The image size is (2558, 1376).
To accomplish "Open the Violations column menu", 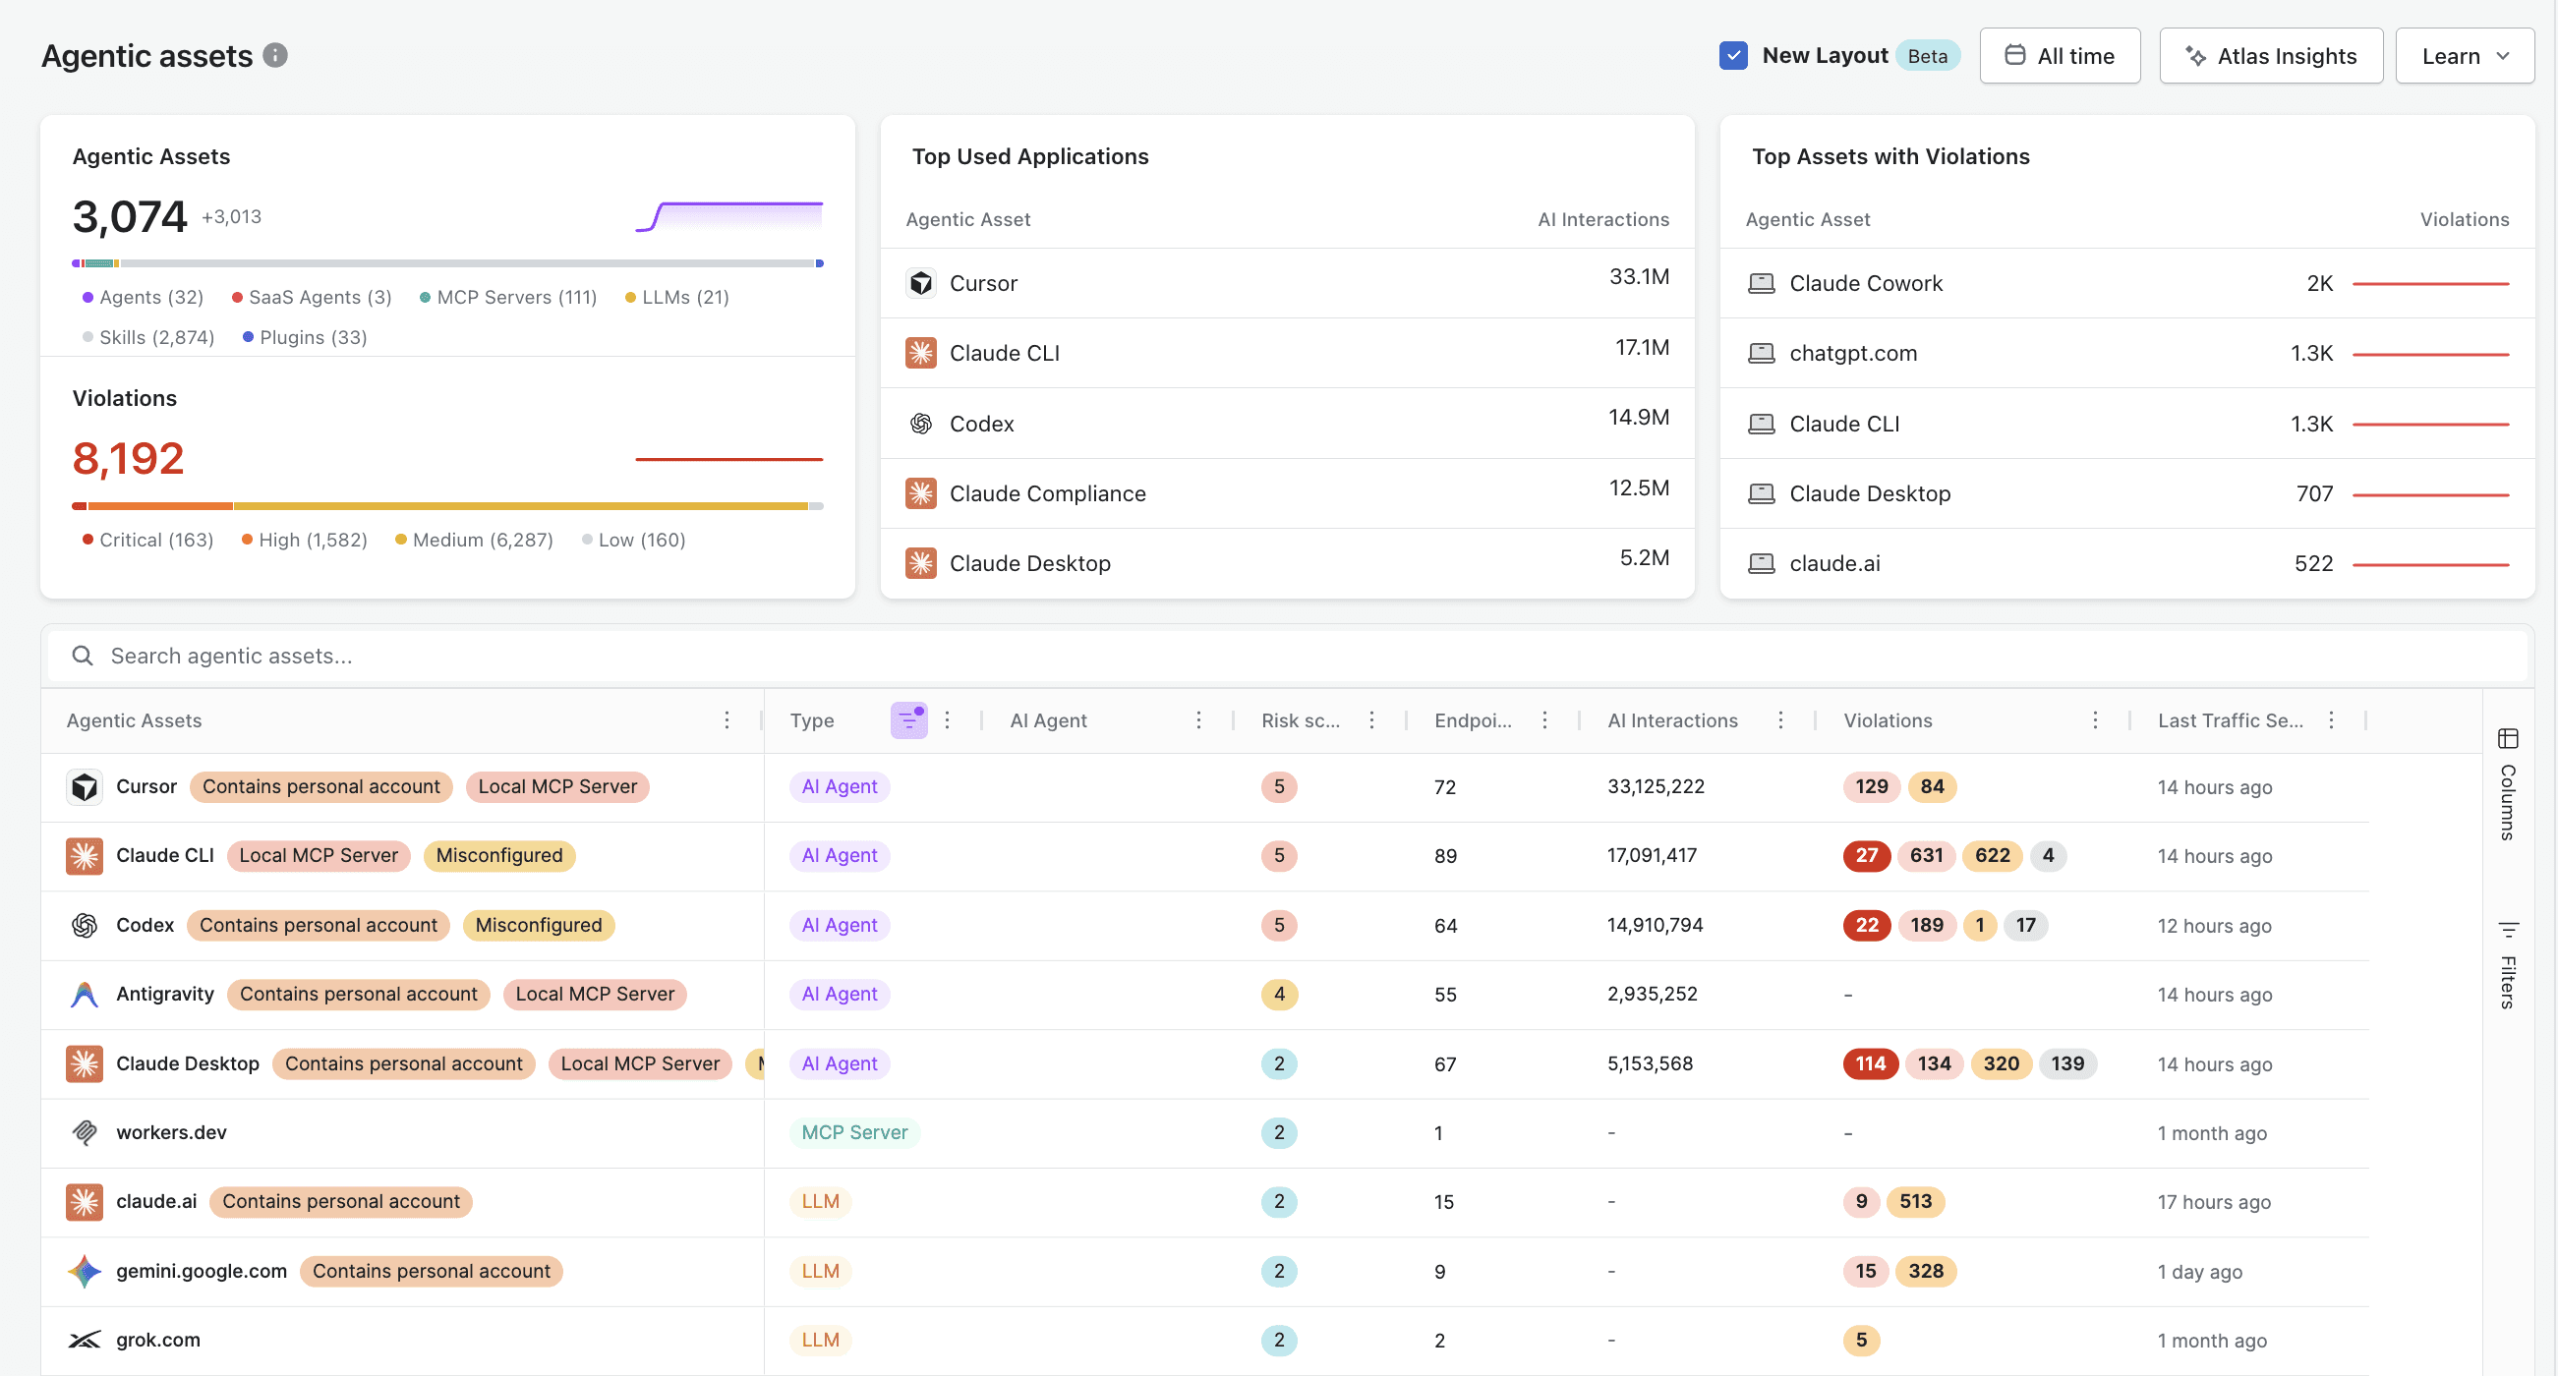I will (x=2095, y=719).
